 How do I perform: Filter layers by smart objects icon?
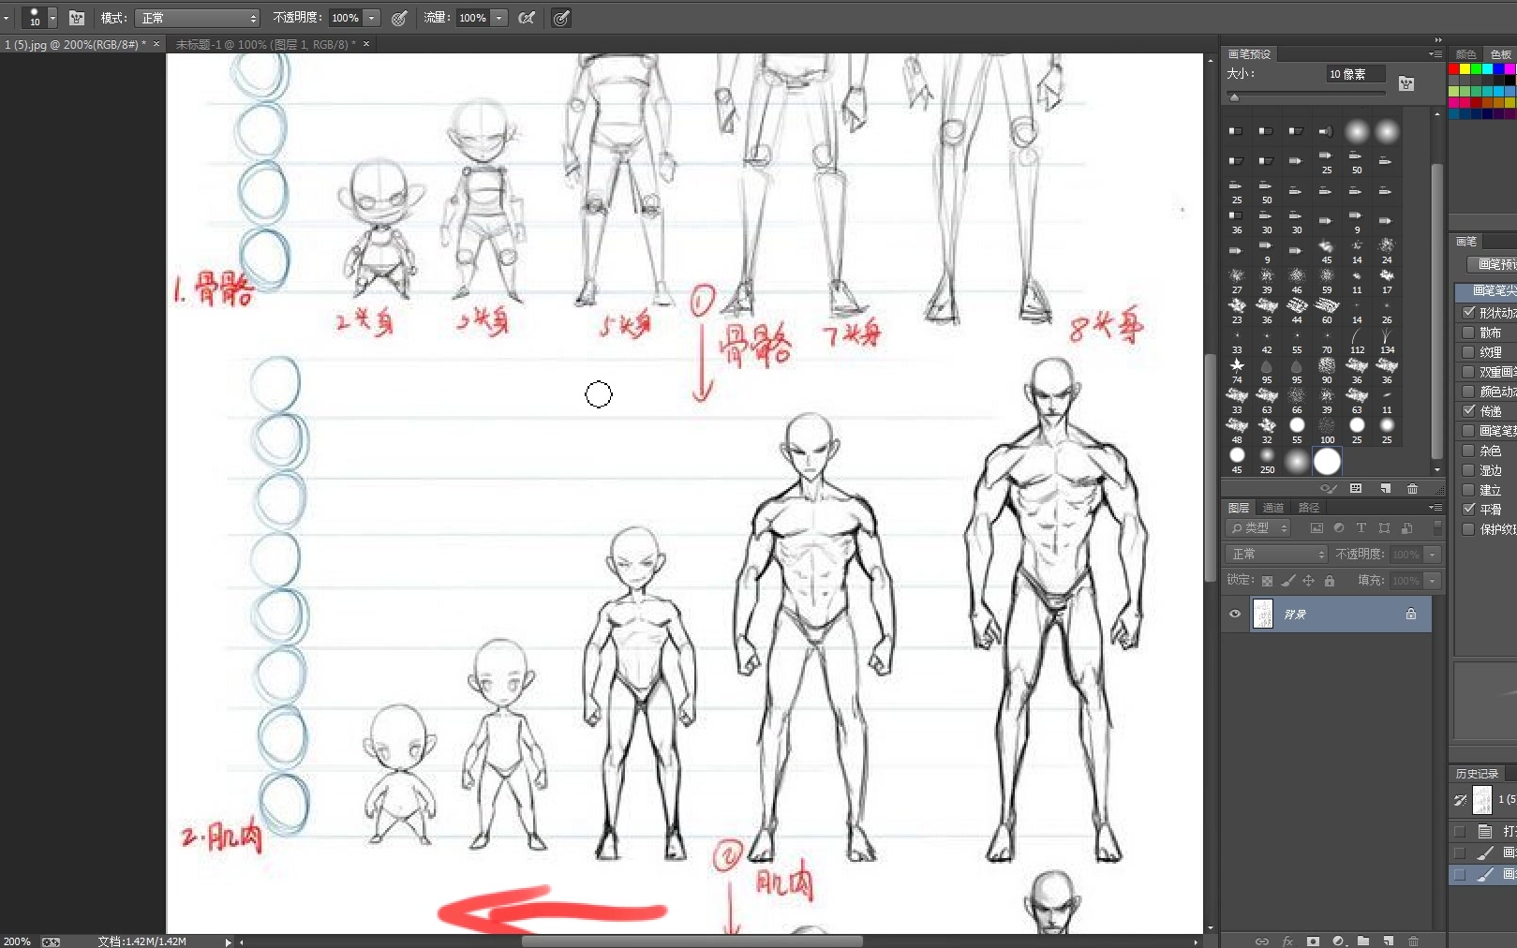point(1406,528)
